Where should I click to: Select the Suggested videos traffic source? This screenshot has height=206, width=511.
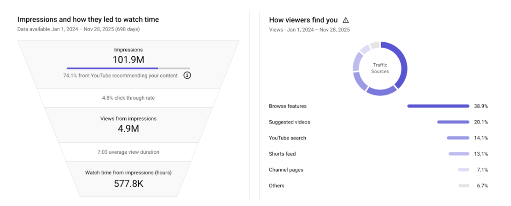click(x=290, y=122)
